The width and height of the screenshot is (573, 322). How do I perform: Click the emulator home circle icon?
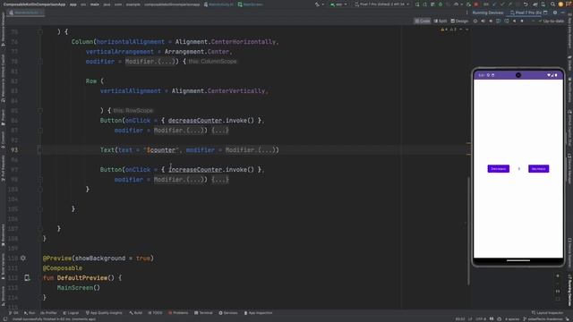(x=522, y=21)
